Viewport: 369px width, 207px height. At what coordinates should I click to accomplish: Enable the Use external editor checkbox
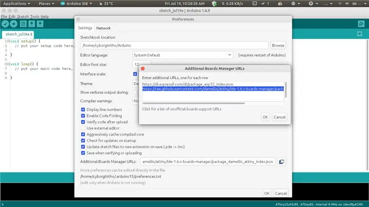83,128
